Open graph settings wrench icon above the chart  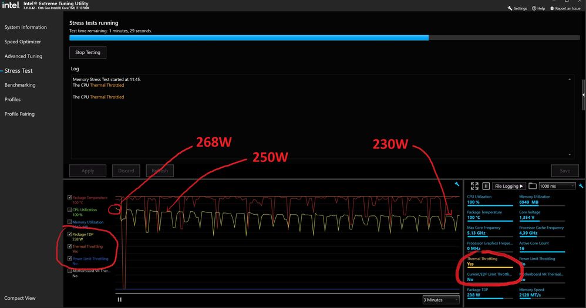[457, 184]
